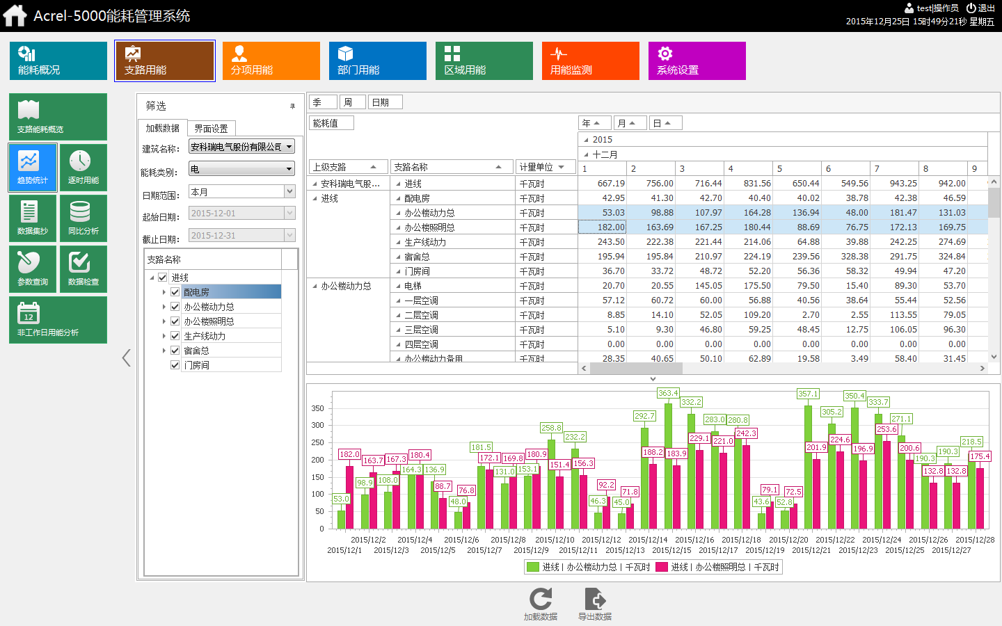The height and width of the screenshot is (626, 1002).
Task: Uncheck the 配电房 branch checkbox
Action: click(175, 292)
